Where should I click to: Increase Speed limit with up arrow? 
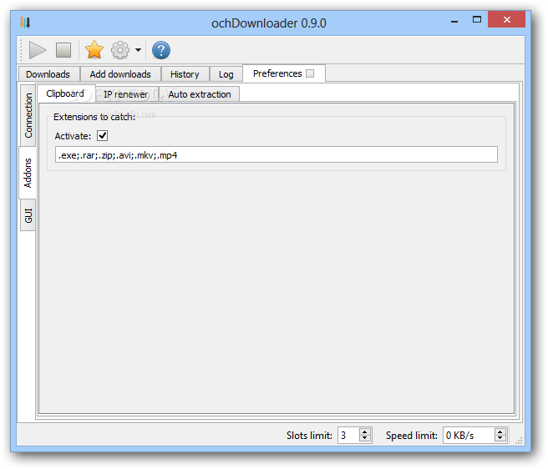(x=500, y=431)
